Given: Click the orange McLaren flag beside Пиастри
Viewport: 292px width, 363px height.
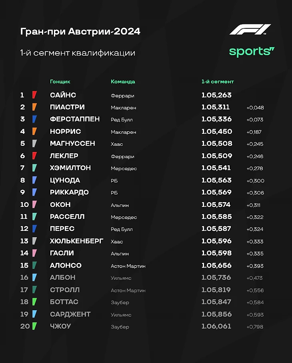Looking at the screenshot, I should (34, 107).
